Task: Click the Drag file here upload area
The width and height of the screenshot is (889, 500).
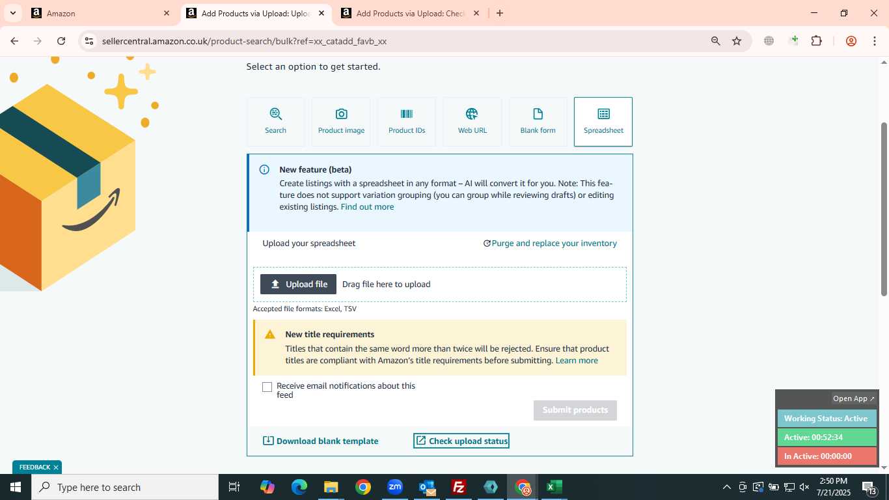Action: tap(440, 285)
